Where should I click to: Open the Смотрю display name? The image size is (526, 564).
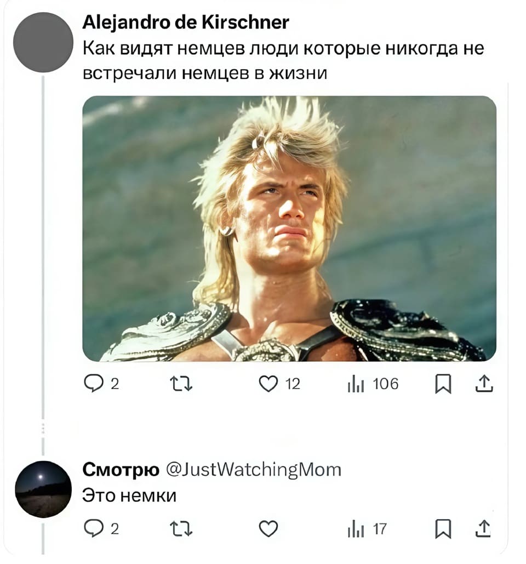[x=121, y=470]
